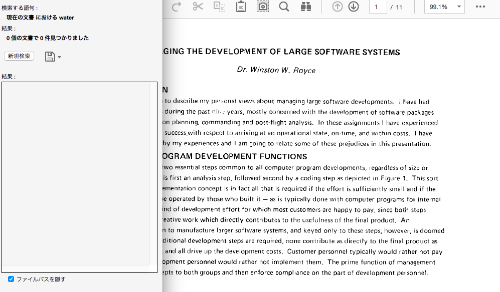
Task: Click the text 0 個の文書で 0 件見つかりました
Action: [48, 38]
